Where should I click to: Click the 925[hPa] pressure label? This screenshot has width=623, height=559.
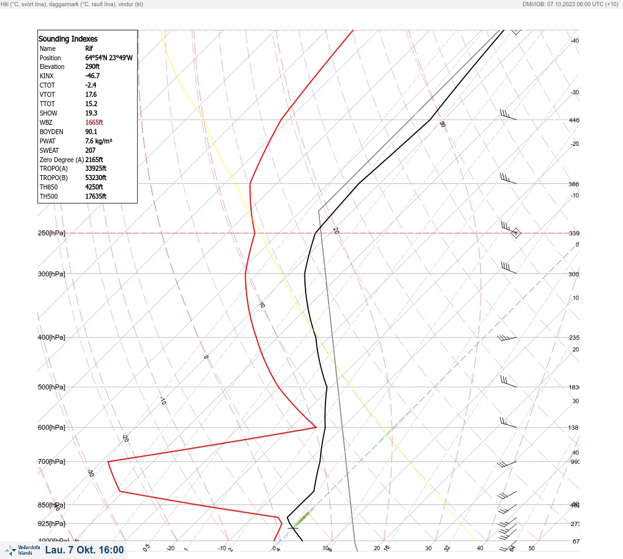click(x=52, y=524)
